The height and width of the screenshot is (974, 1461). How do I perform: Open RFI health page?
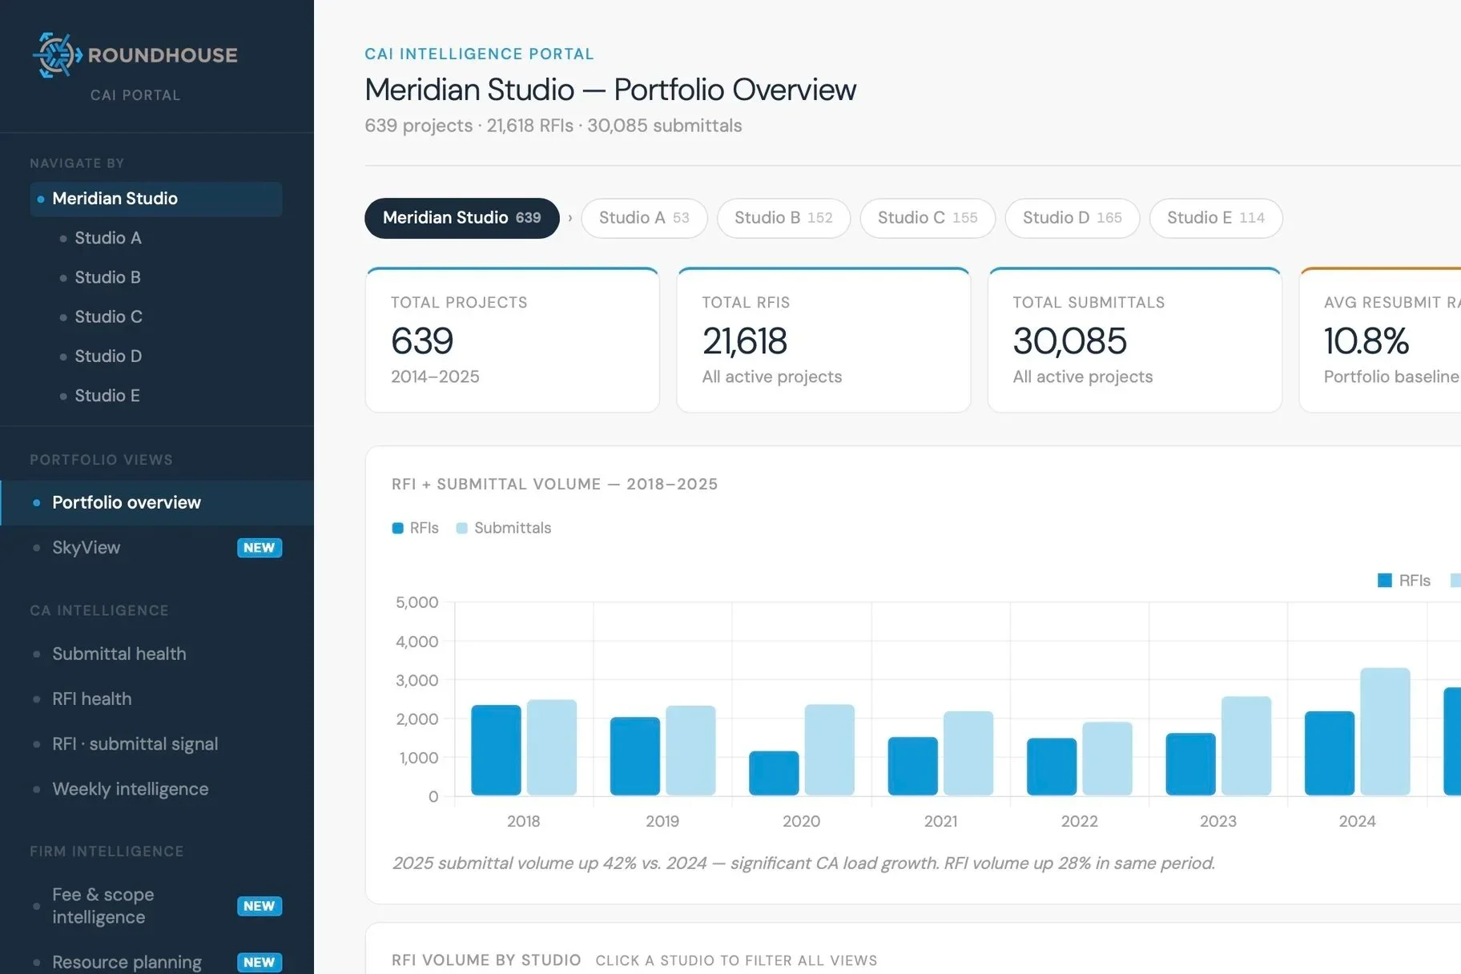pyautogui.click(x=92, y=698)
